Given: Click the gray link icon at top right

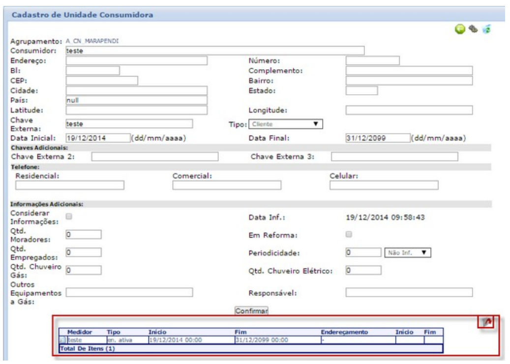Looking at the screenshot, I should (474, 30).
